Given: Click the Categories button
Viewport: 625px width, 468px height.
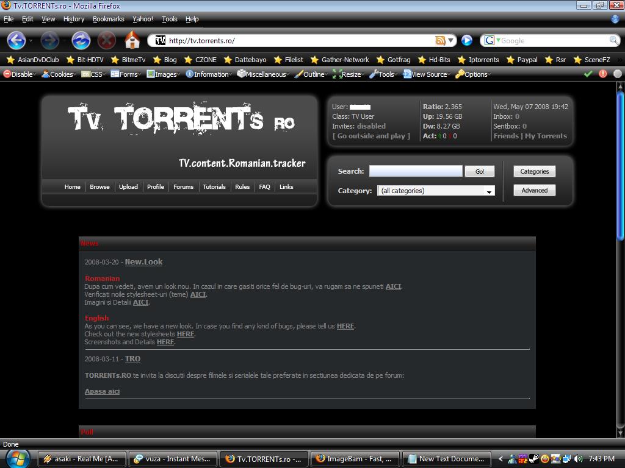Looking at the screenshot, I should coord(535,171).
